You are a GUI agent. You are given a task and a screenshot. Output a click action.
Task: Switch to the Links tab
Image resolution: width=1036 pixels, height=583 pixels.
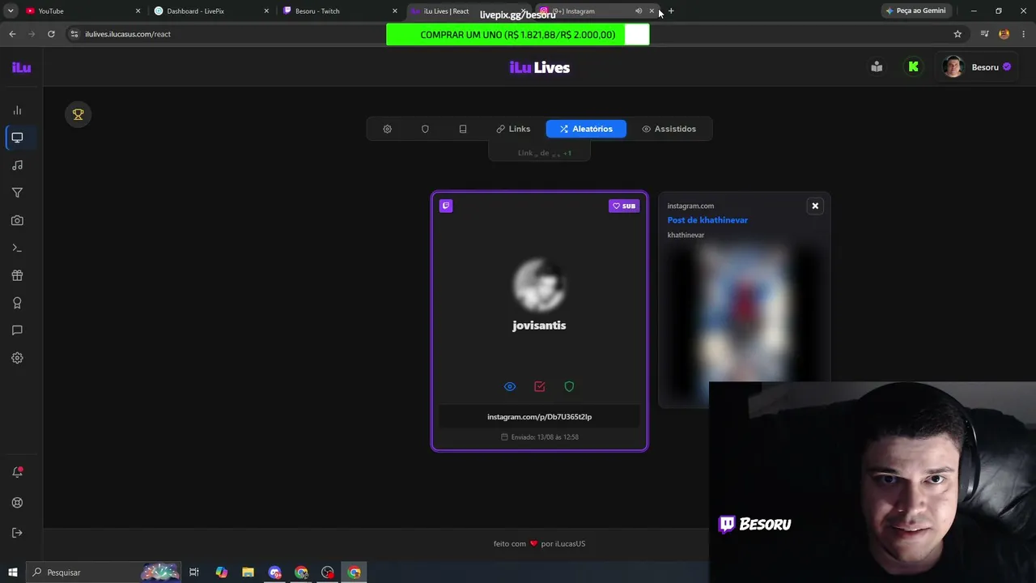[513, 129]
